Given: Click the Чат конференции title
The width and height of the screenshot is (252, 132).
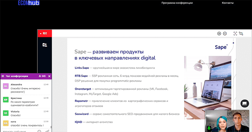Looking at the screenshot, I should coord(17,76).
